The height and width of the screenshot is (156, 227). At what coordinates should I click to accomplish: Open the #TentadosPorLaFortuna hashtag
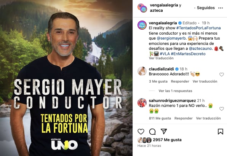[198, 28]
